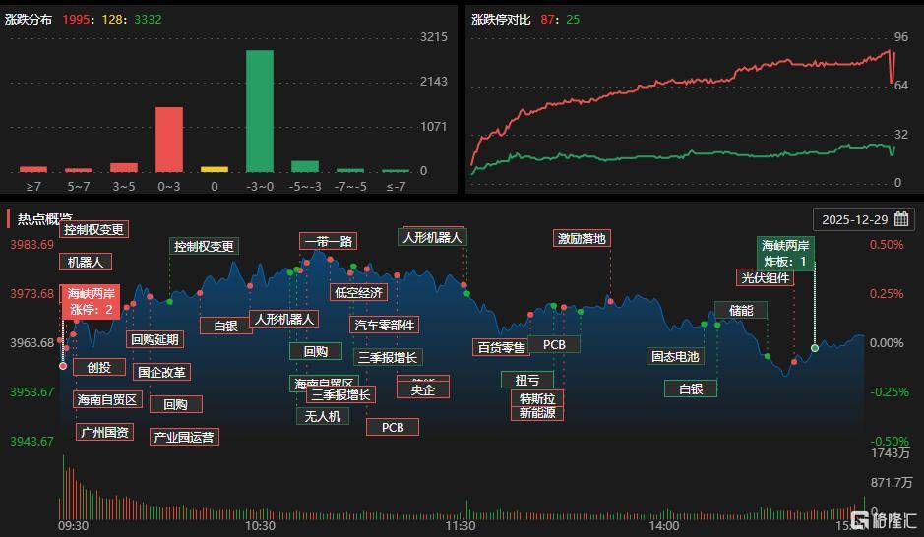Click the tall green -3~0 distribution bar
924x537 pixels.
tap(260, 110)
